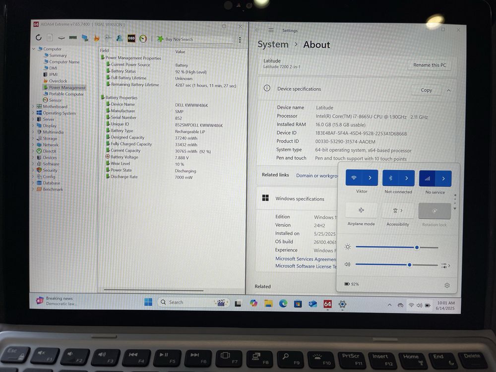
Task: Open Microsoft Store from the taskbar
Action: click(298, 304)
